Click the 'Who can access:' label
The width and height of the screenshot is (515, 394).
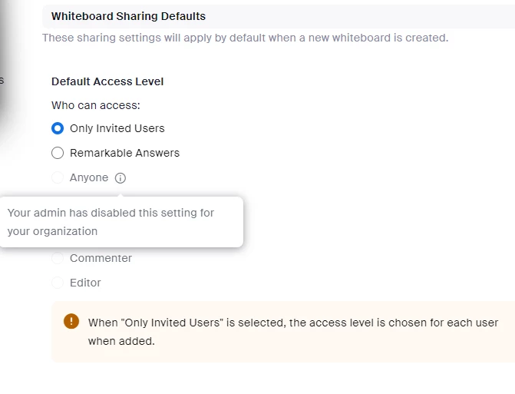coord(96,105)
